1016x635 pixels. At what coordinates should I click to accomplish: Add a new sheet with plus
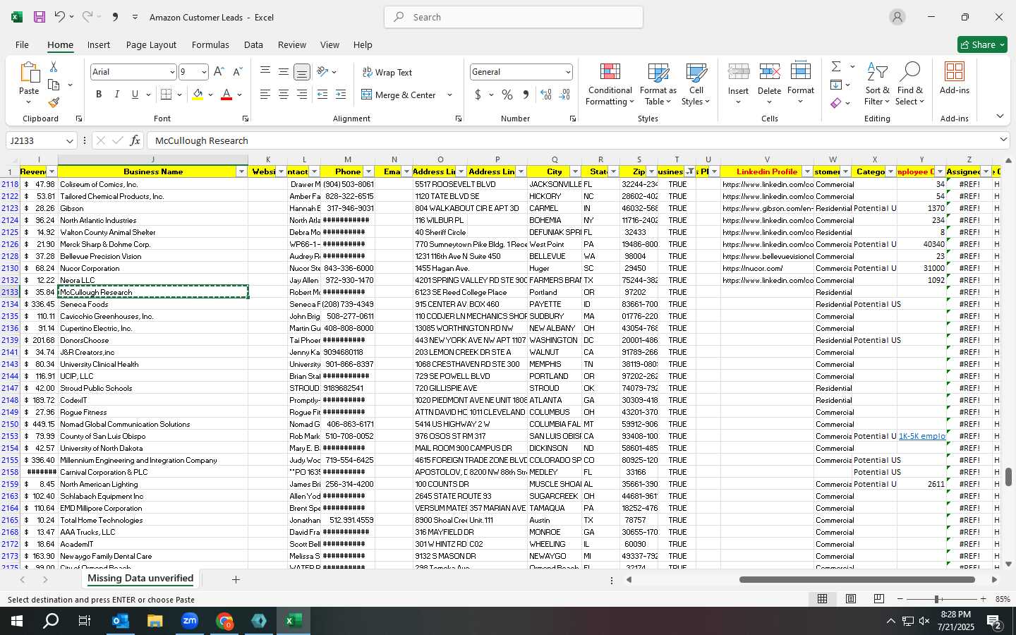coord(236,579)
